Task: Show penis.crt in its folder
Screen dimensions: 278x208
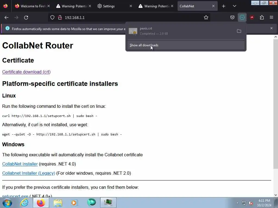Action: (239, 31)
